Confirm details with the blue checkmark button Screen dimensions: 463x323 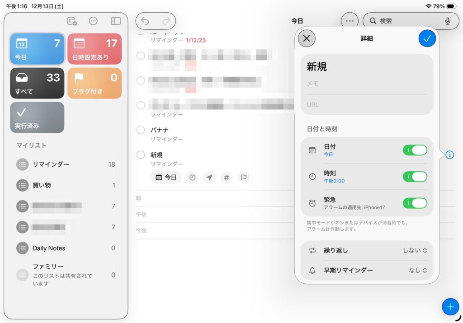click(427, 38)
